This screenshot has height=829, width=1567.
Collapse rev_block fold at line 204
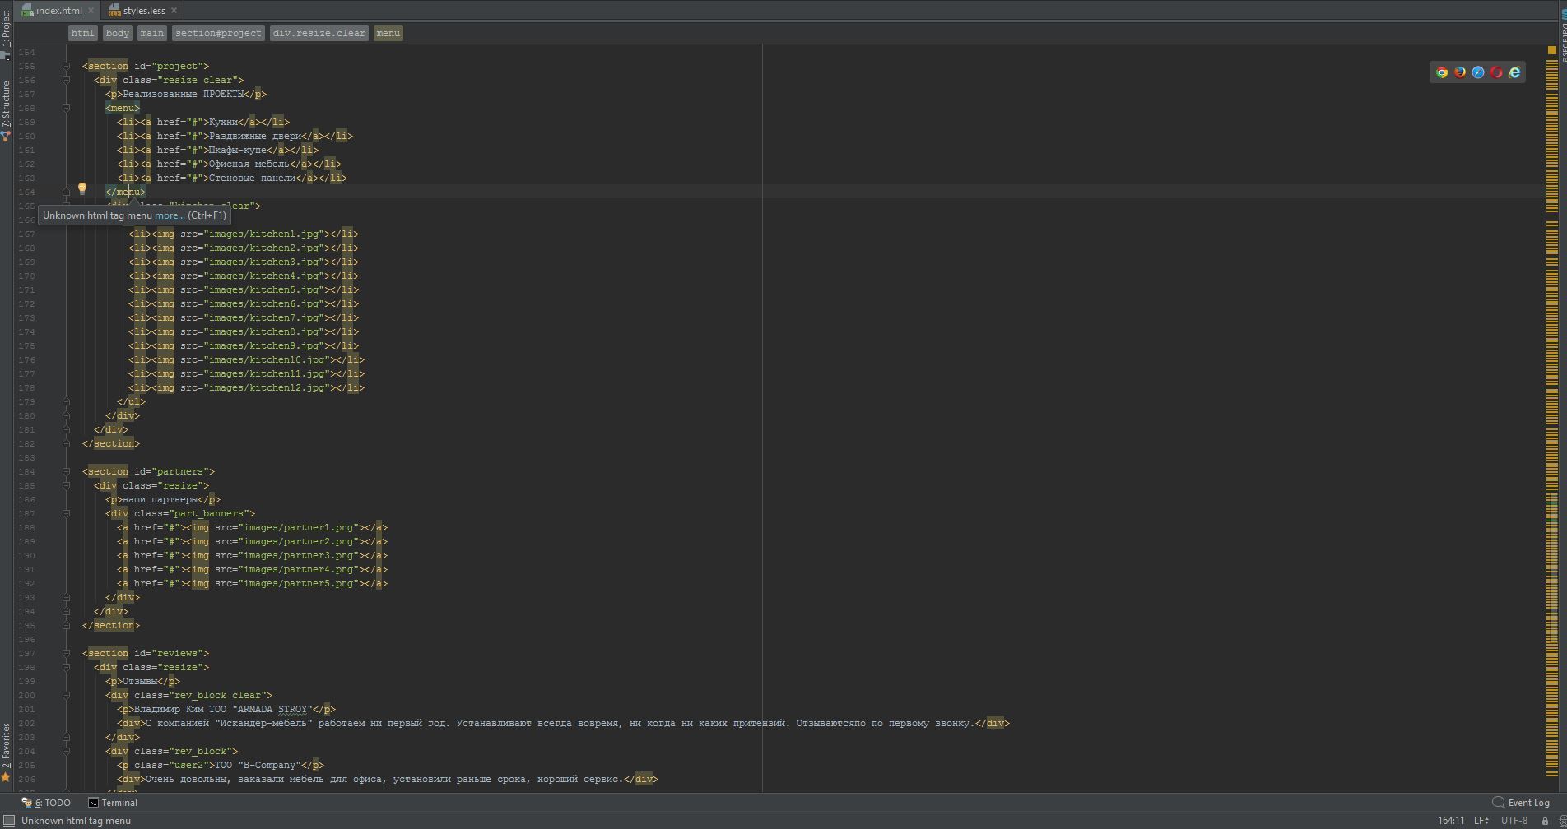(66, 751)
